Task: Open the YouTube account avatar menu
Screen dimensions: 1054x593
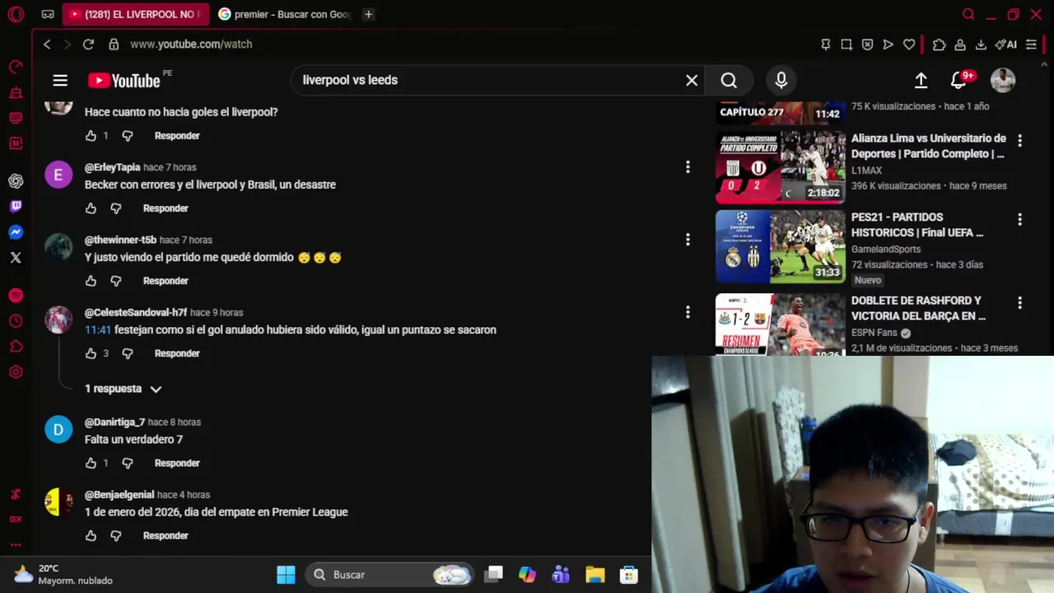Action: click(1002, 80)
